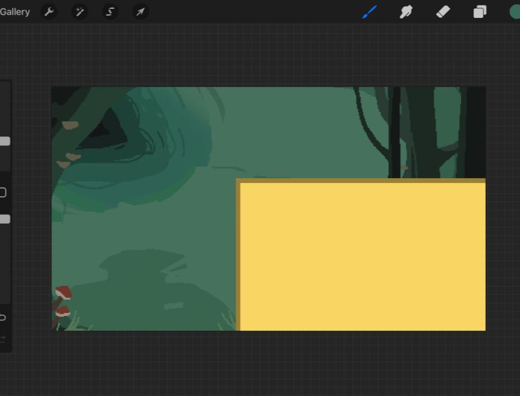Open the Actions wrench menu
The width and height of the screenshot is (520, 396).
pos(49,12)
